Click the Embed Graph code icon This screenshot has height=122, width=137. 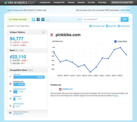pyautogui.click(x=119, y=26)
